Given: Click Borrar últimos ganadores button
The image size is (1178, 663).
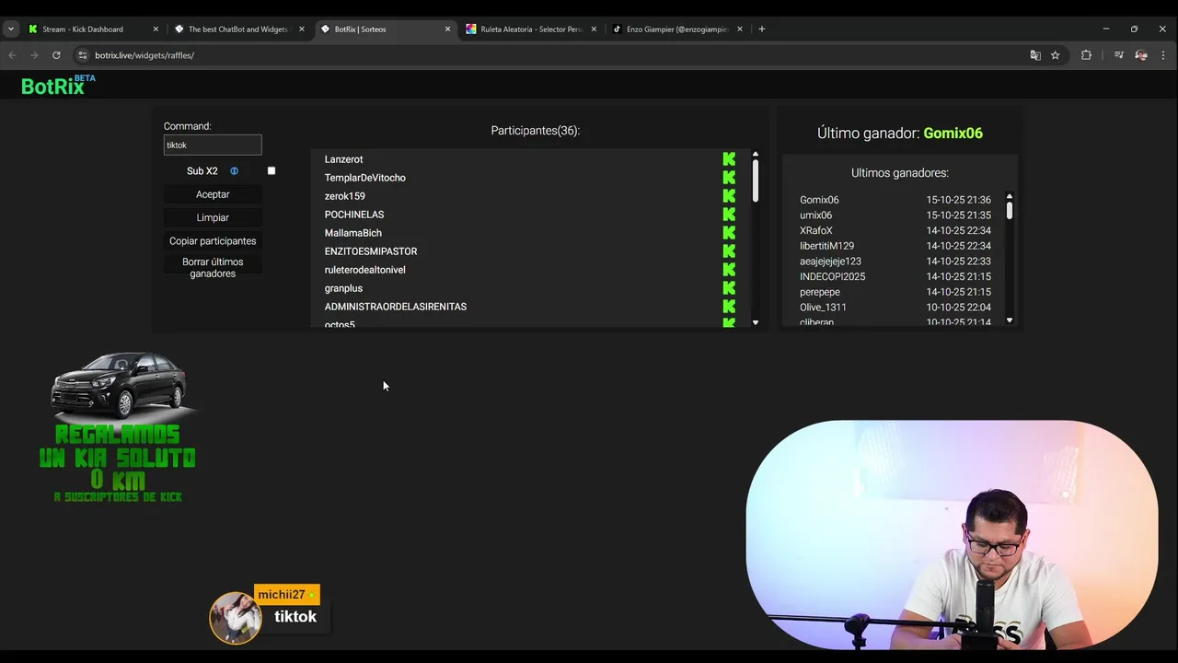Looking at the screenshot, I should [x=213, y=268].
